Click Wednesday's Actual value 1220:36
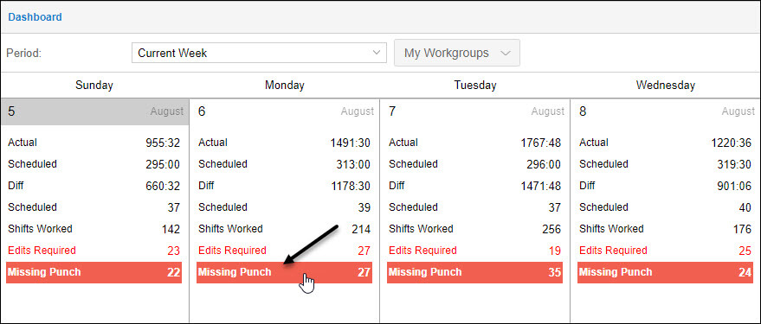Viewport: 761px width, 324px height. tap(732, 143)
